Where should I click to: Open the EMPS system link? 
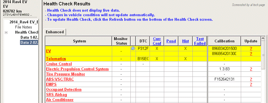(51, 84)
